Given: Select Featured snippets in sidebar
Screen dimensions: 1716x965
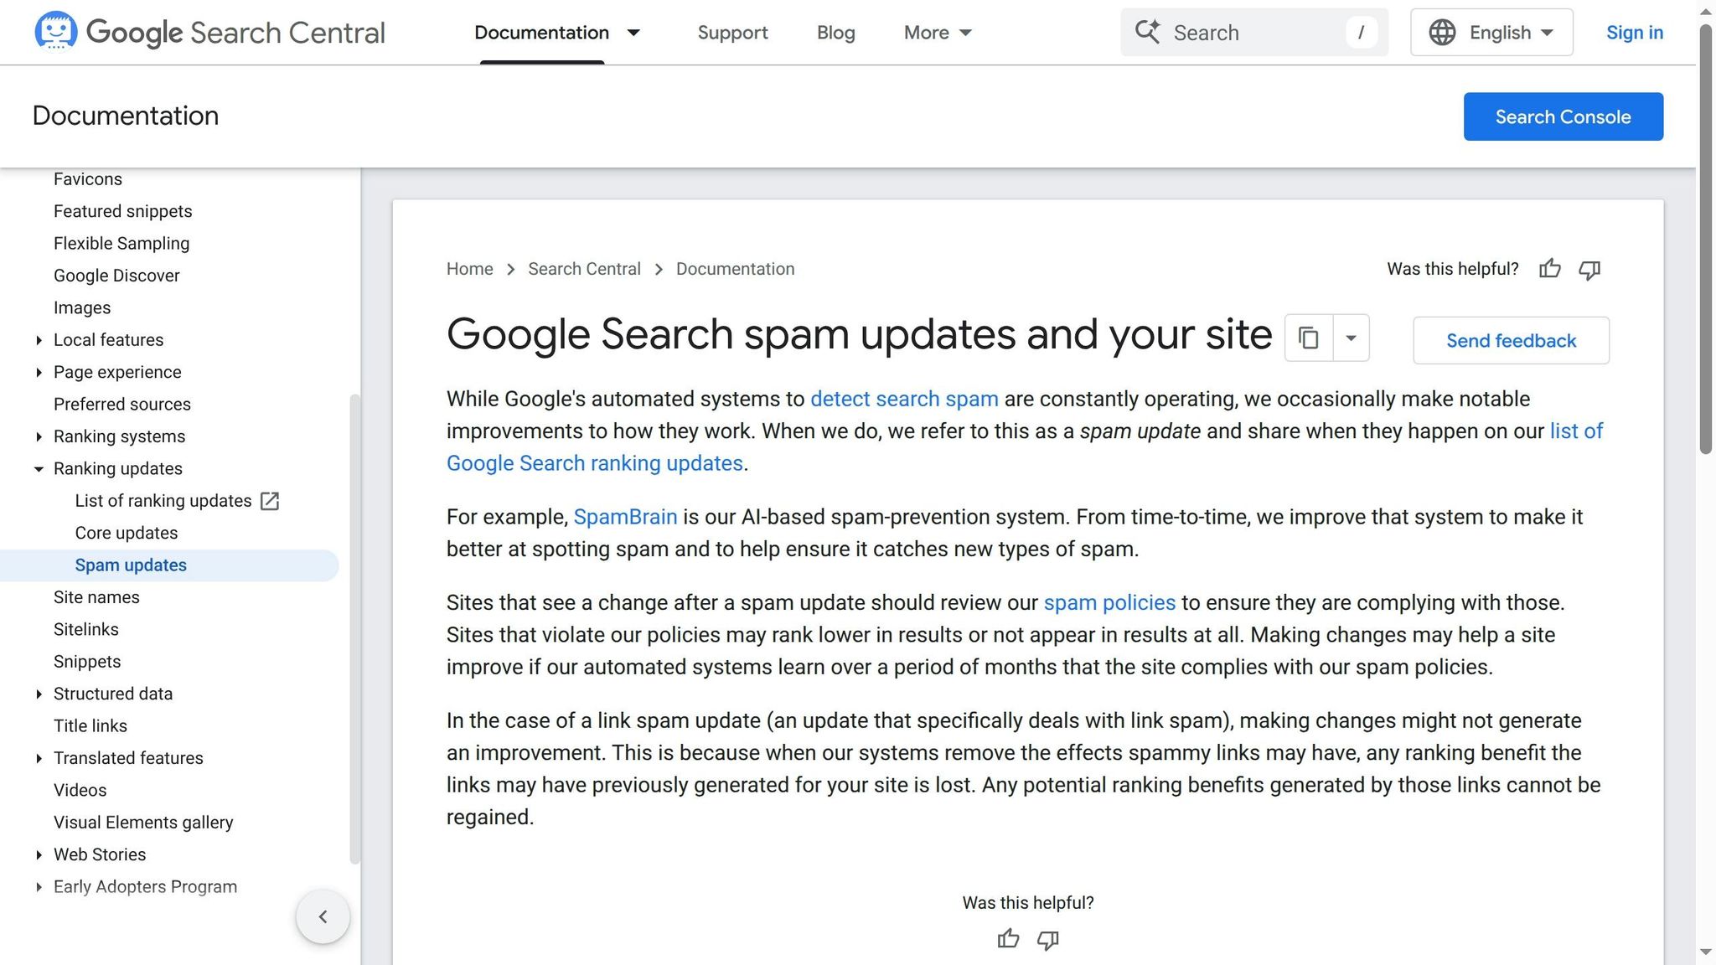Looking at the screenshot, I should click(x=123, y=211).
